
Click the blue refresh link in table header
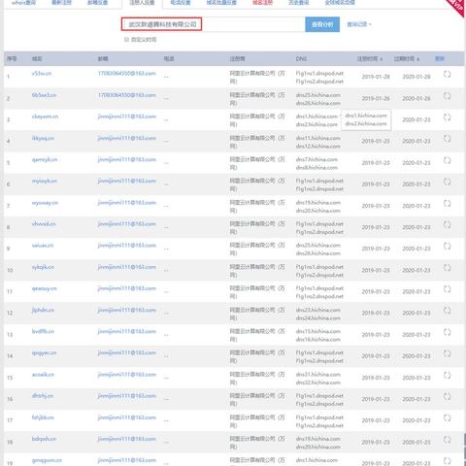(440, 58)
